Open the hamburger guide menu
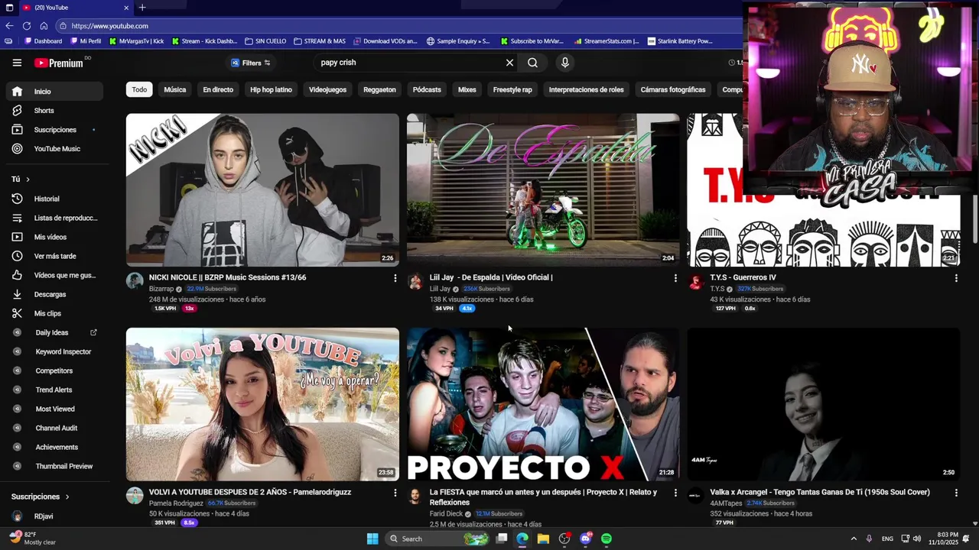979x550 pixels. coord(17,63)
